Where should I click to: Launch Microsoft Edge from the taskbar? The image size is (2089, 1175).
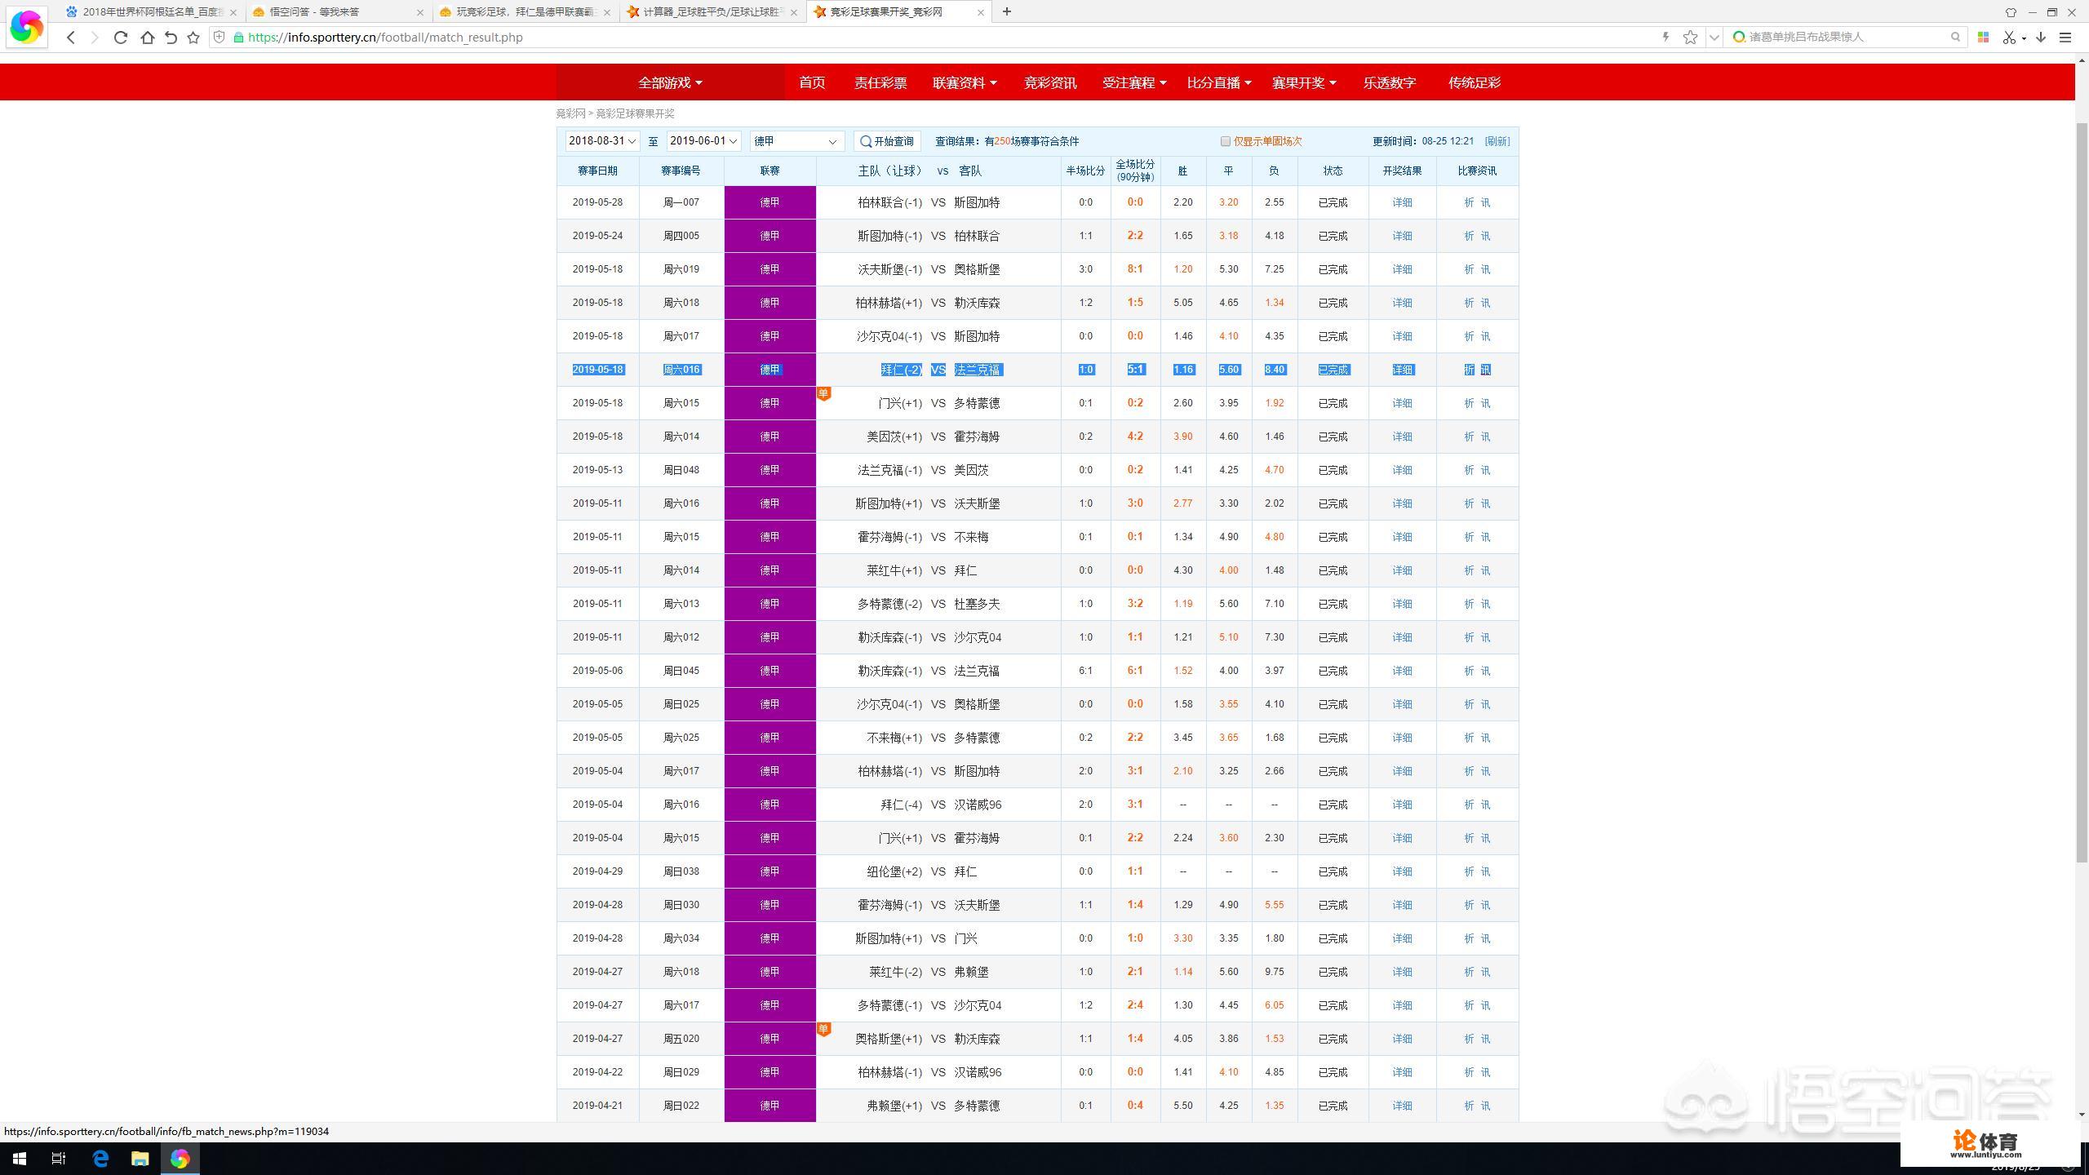pyautogui.click(x=100, y=1158)
